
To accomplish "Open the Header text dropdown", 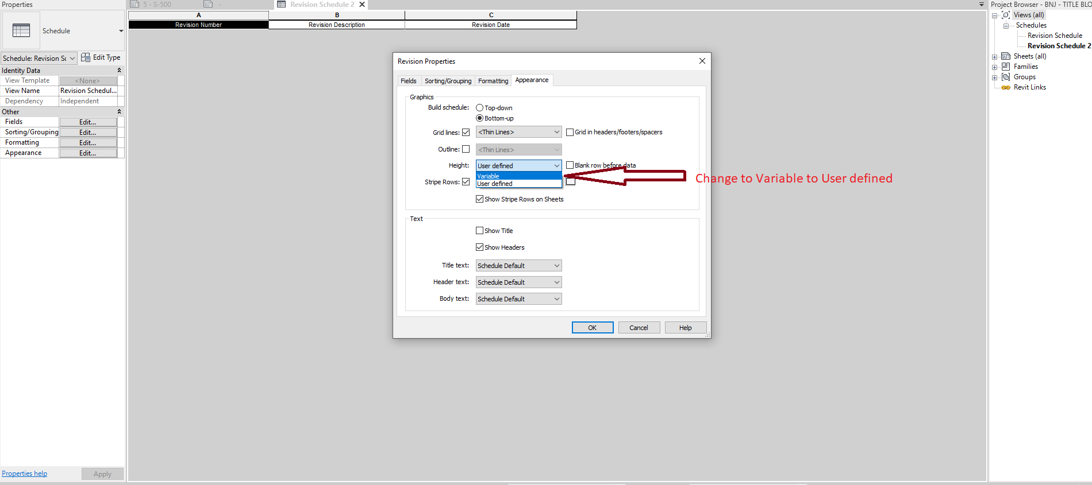I will click(518, 282).
